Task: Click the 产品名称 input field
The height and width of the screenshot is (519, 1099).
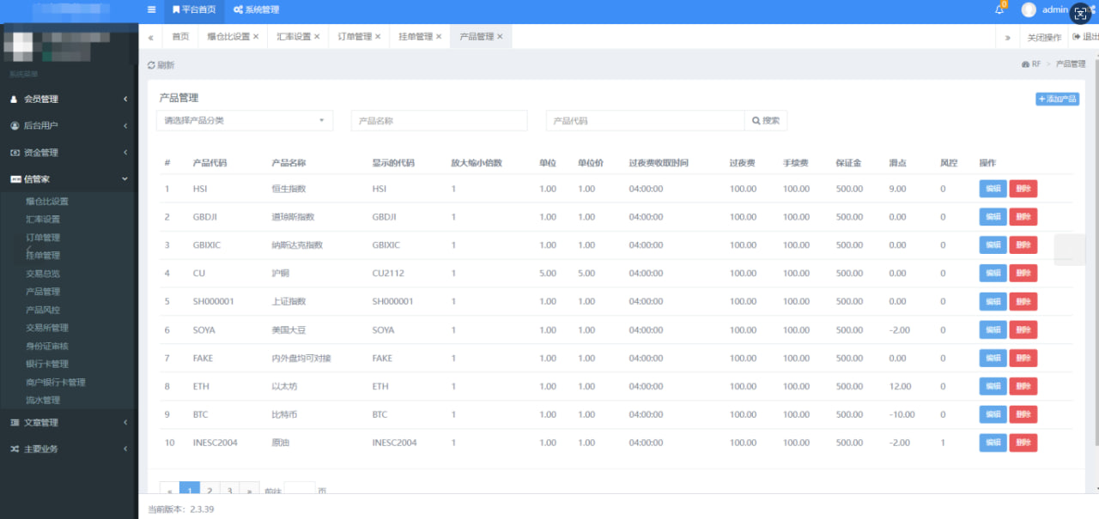Action: coord(439,121)
